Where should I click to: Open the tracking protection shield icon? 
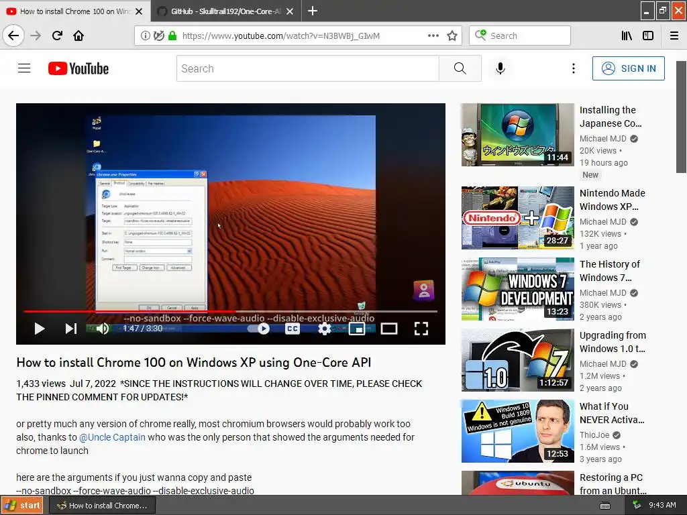coord(159,36)
